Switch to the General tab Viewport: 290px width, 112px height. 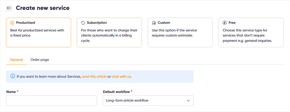click(x=16, y=60)
